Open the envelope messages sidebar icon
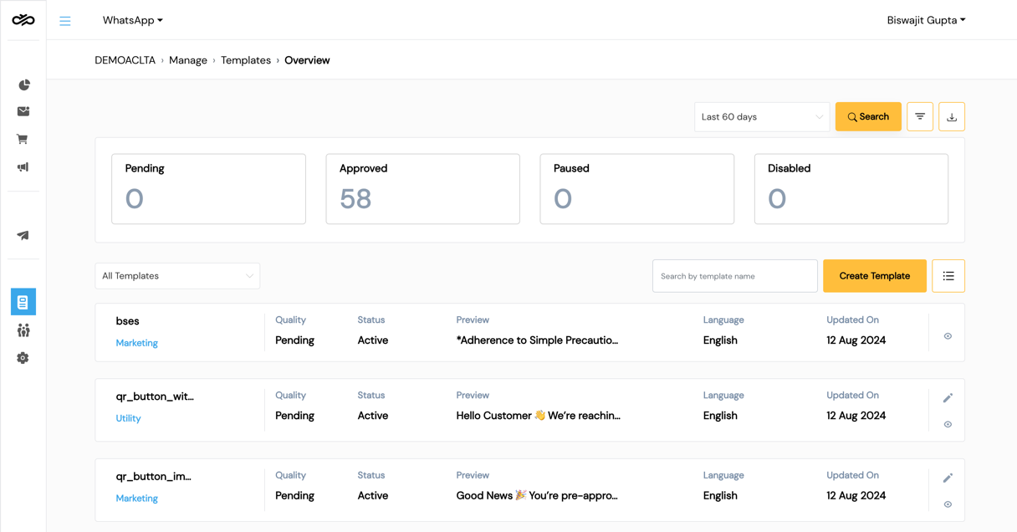 tap(23, 111)
